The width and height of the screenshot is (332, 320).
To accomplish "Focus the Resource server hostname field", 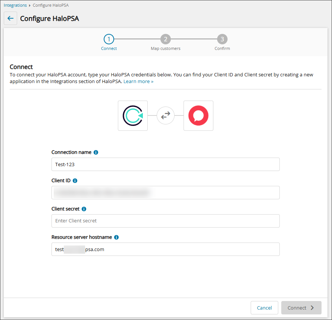I will click(x=165, y=249).
